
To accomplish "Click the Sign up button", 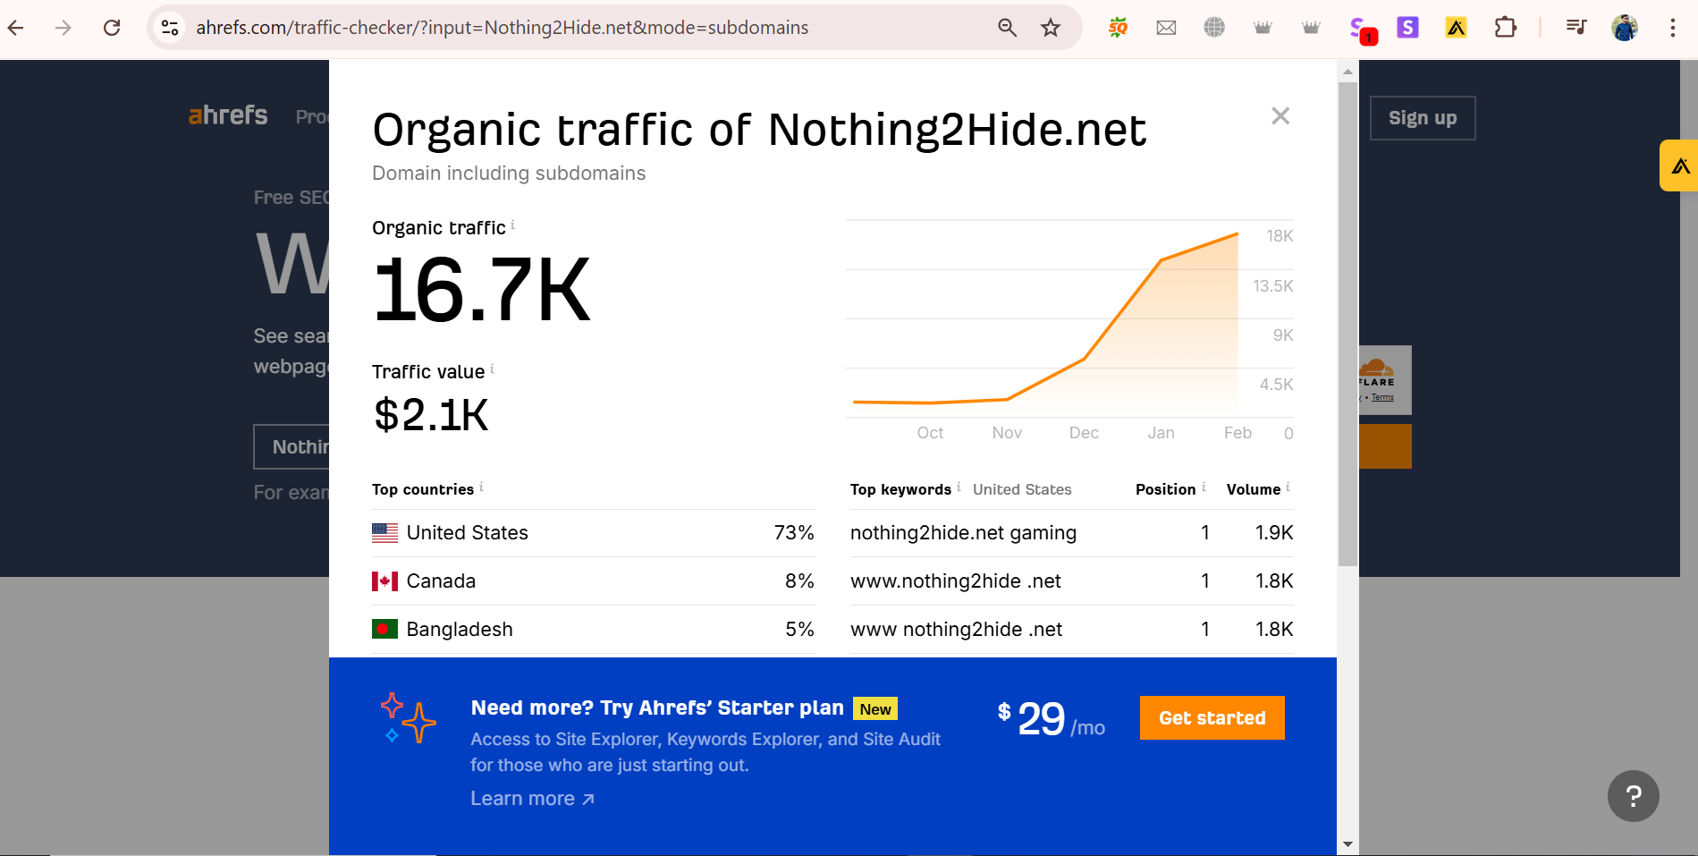I will [1423, 118].
